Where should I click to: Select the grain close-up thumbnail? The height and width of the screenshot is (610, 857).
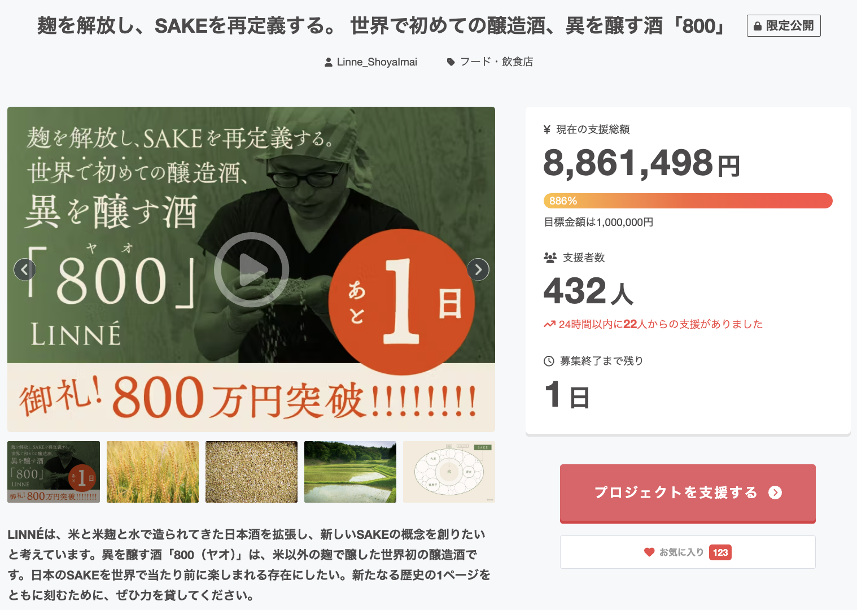point(251,472)
